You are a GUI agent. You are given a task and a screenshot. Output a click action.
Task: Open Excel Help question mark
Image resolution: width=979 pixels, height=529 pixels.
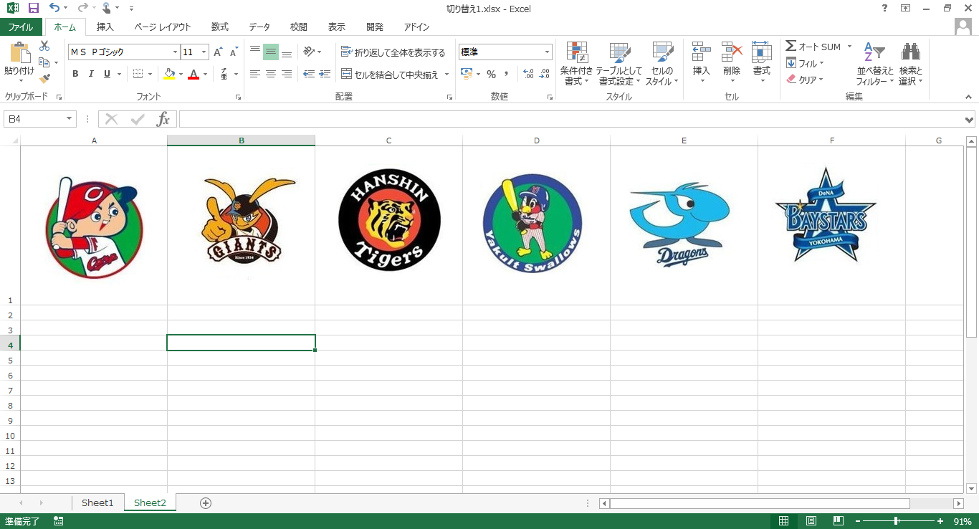tap(884, 8)
